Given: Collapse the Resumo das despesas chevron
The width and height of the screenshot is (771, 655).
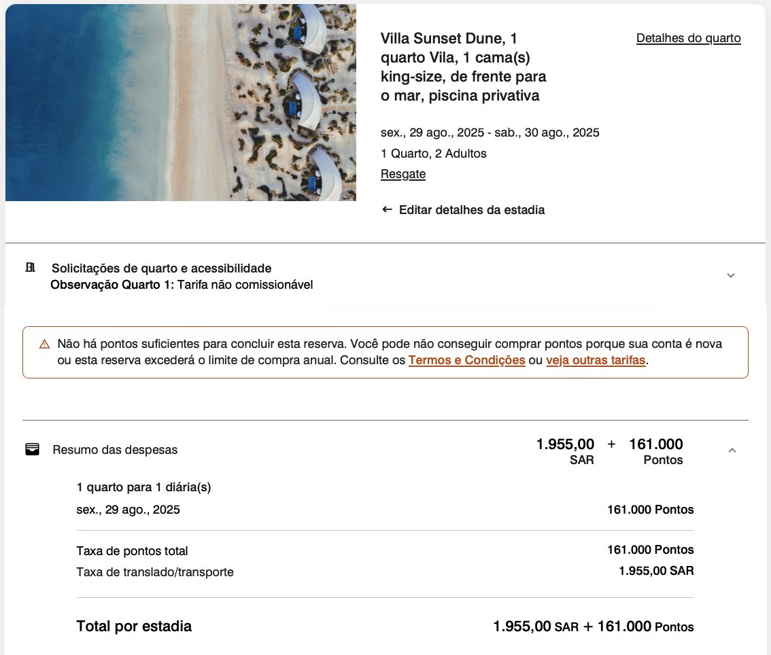Looking at the screenshot, I should 732,450.
